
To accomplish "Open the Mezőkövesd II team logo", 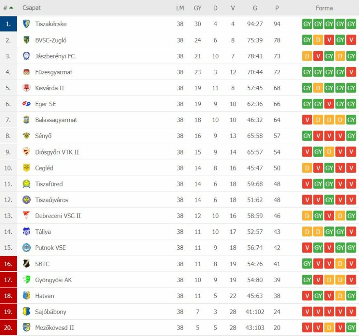I will pos(26,328).
